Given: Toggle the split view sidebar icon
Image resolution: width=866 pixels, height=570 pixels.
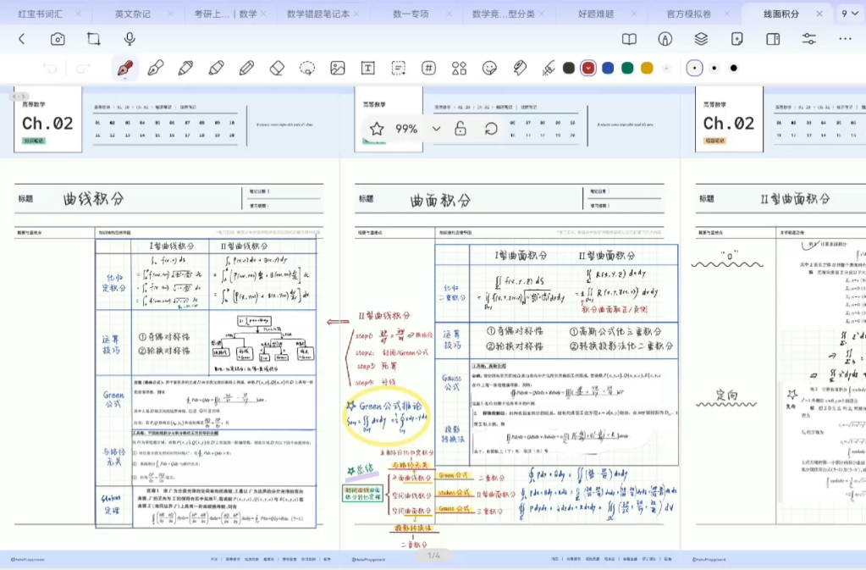Looking at the screenshot, I should 773,39.
